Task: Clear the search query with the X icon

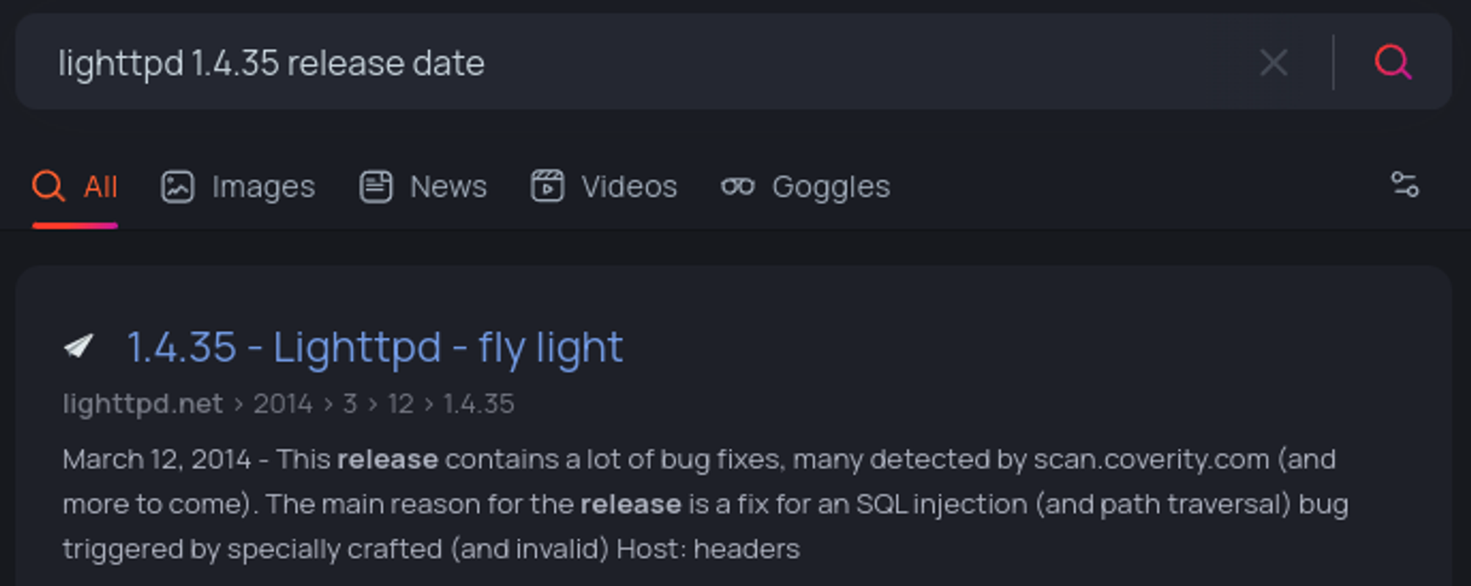Action: pyautogui.click(x=1273, y=62)
